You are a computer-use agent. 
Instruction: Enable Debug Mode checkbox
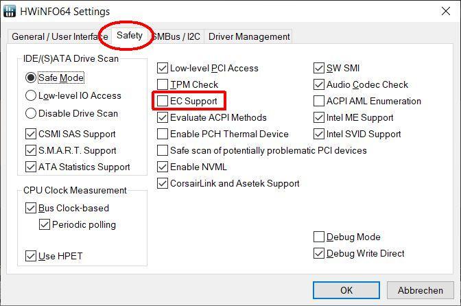[x=319, y=237]
